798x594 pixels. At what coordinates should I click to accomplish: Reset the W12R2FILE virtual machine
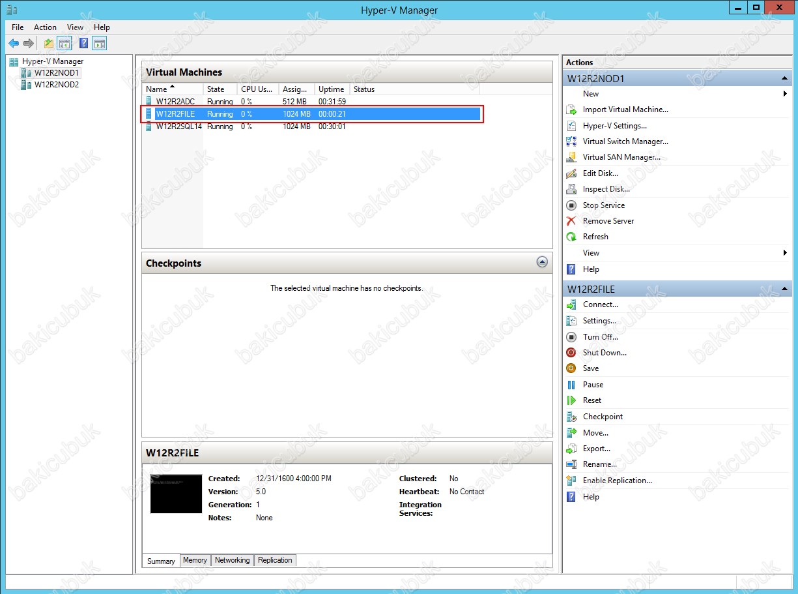592,400
